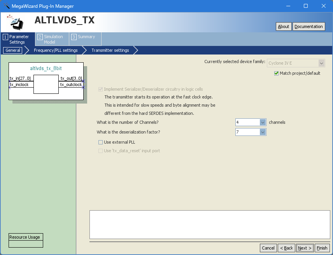Click the deserialization factor field showing 7
Screen dimensions: 333x255
point(248,132)
